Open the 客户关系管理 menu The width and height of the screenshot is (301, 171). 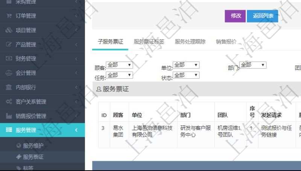43,101
